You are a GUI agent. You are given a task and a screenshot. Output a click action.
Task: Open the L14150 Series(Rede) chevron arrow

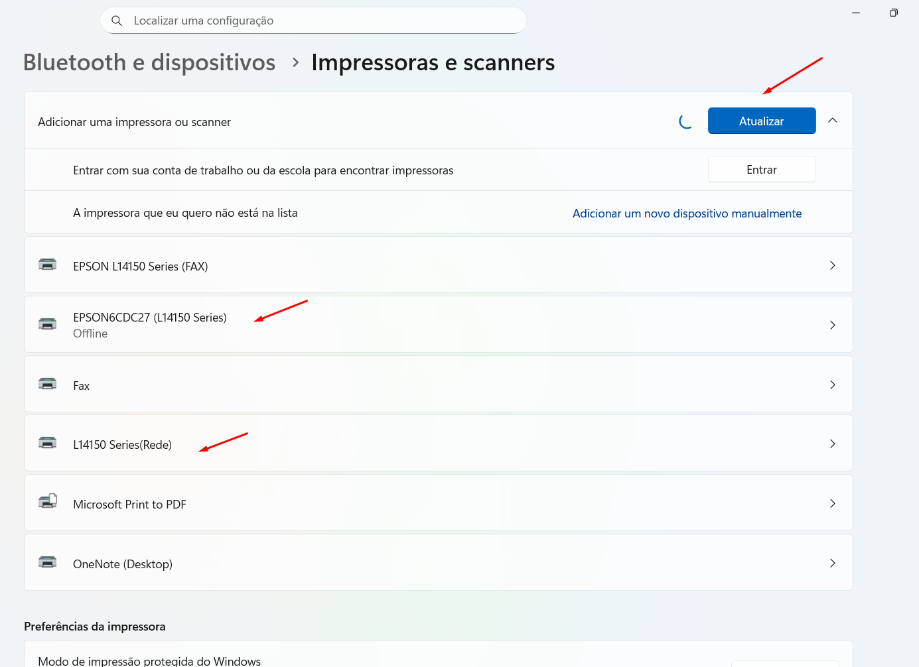[832, 444]
